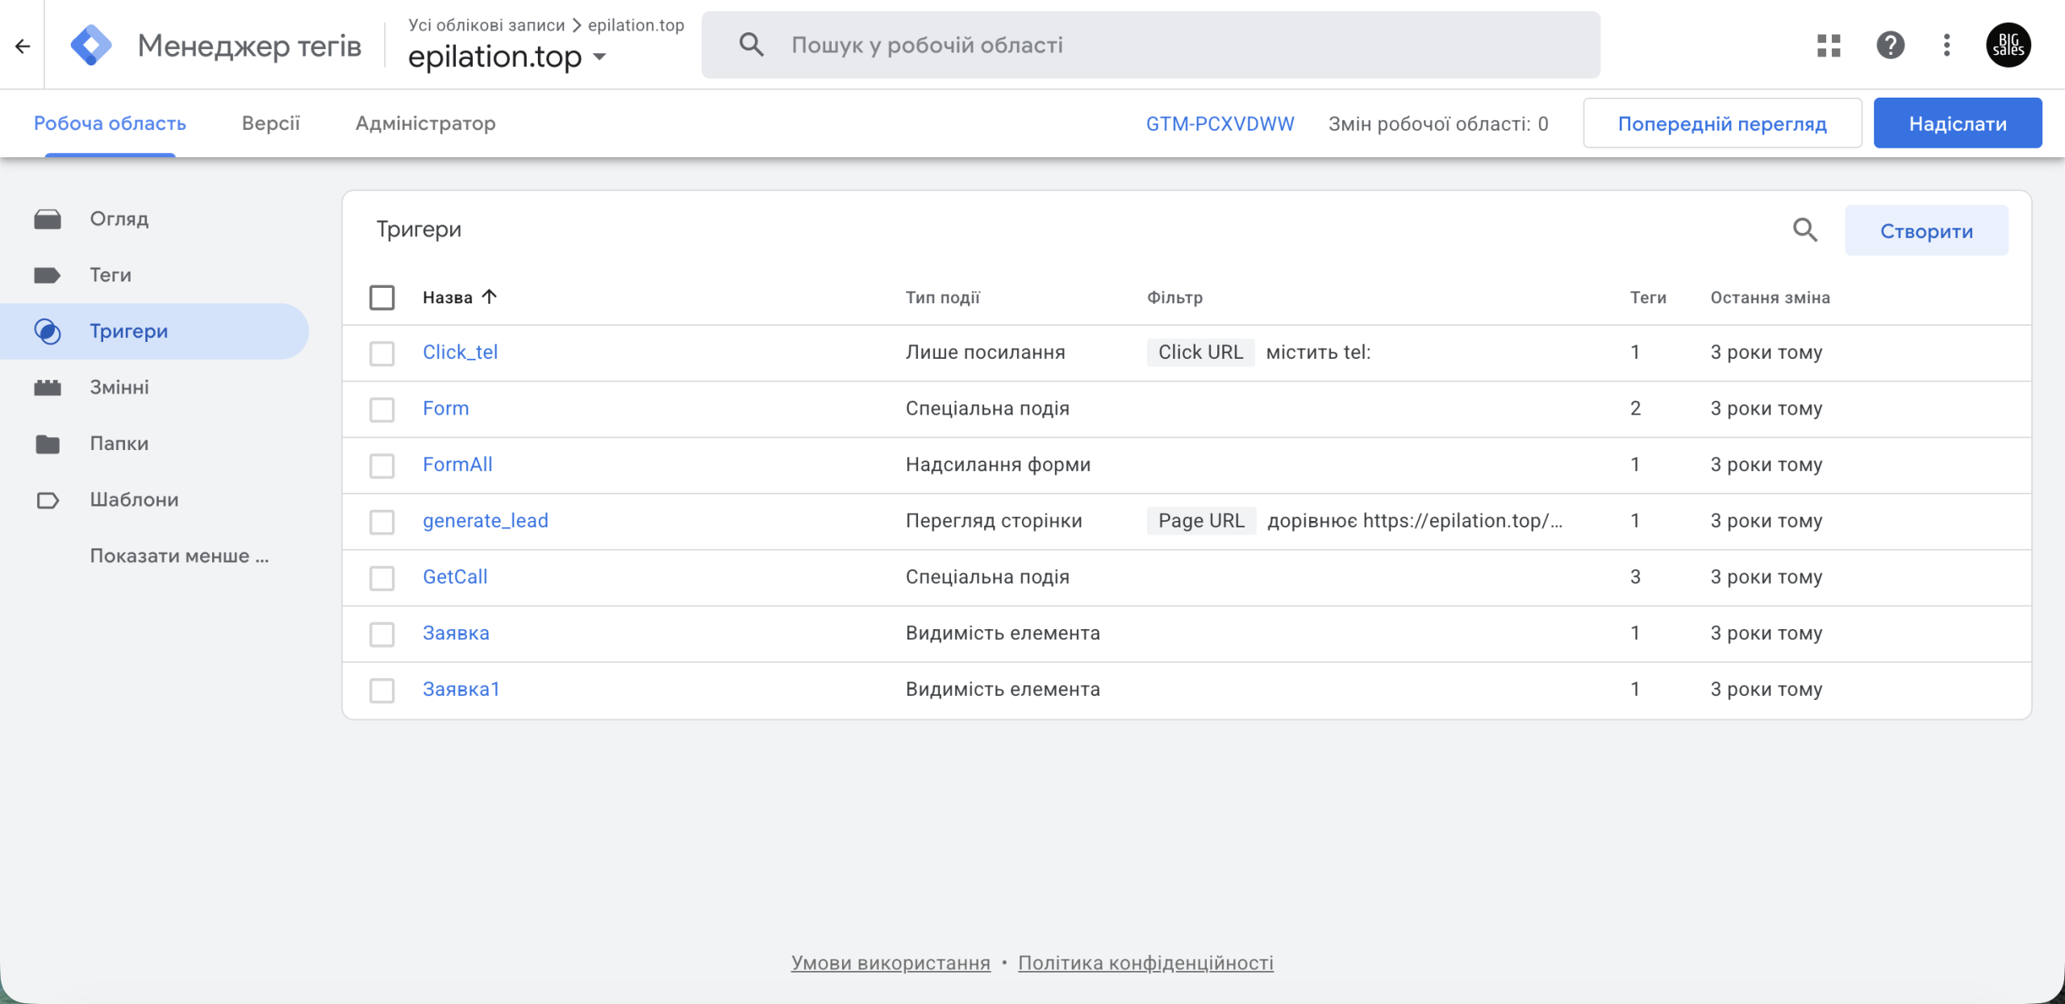Click the Остання зміна column header
The width and height of the screenshot is (2065, 1004).
coord(1770,298)
